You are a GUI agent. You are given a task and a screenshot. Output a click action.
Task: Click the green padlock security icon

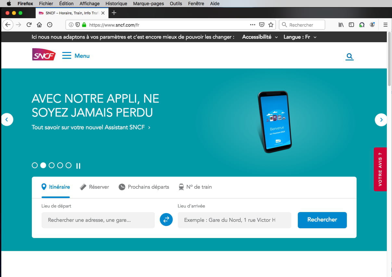[x=84, y=25]
